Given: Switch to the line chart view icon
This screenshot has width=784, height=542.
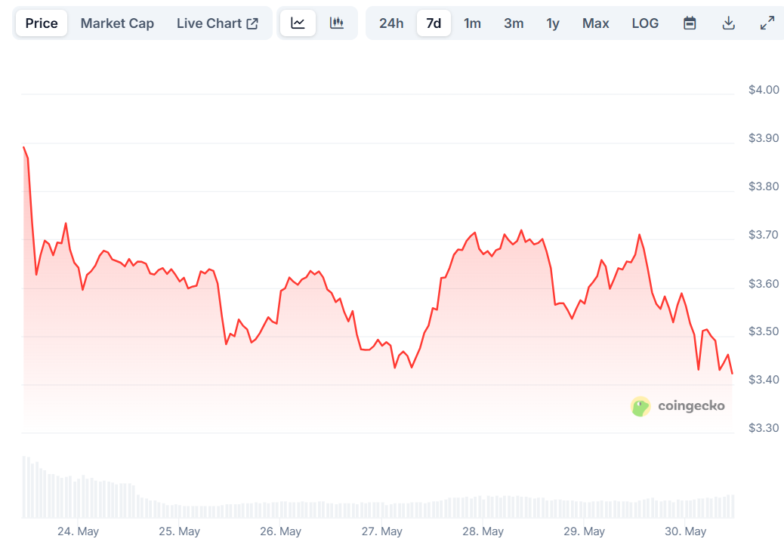Looking at the screenshot, I should click(x=298, y=23).
